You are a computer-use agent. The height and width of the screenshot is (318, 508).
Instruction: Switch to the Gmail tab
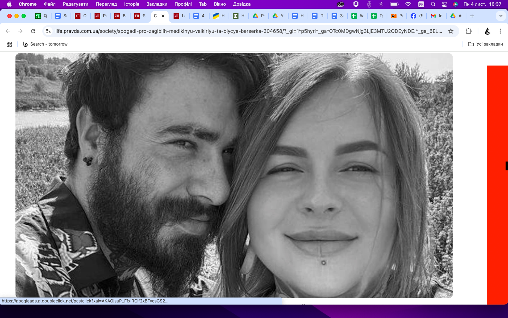coord(436,16)
